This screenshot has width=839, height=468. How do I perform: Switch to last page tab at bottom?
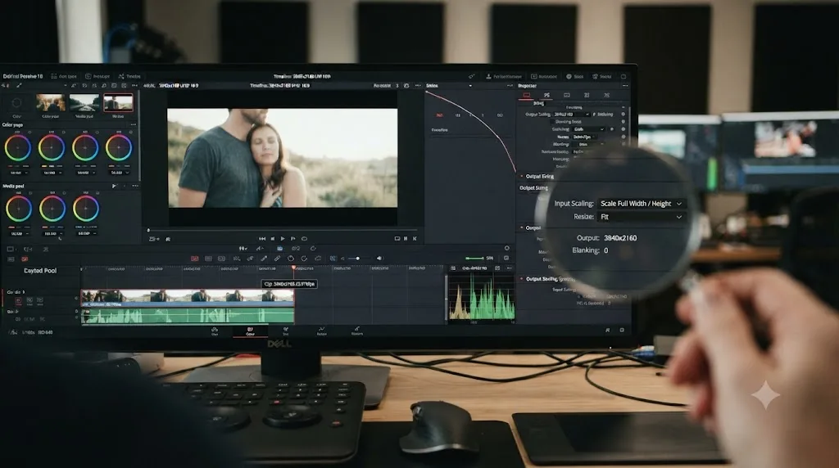357,331
